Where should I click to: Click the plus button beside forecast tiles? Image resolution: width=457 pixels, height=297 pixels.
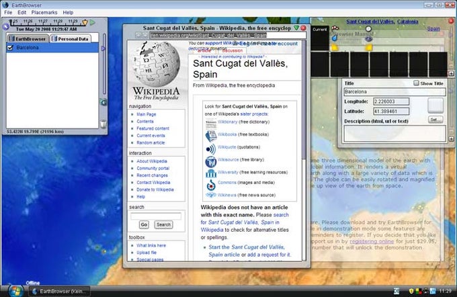[451, 73]
